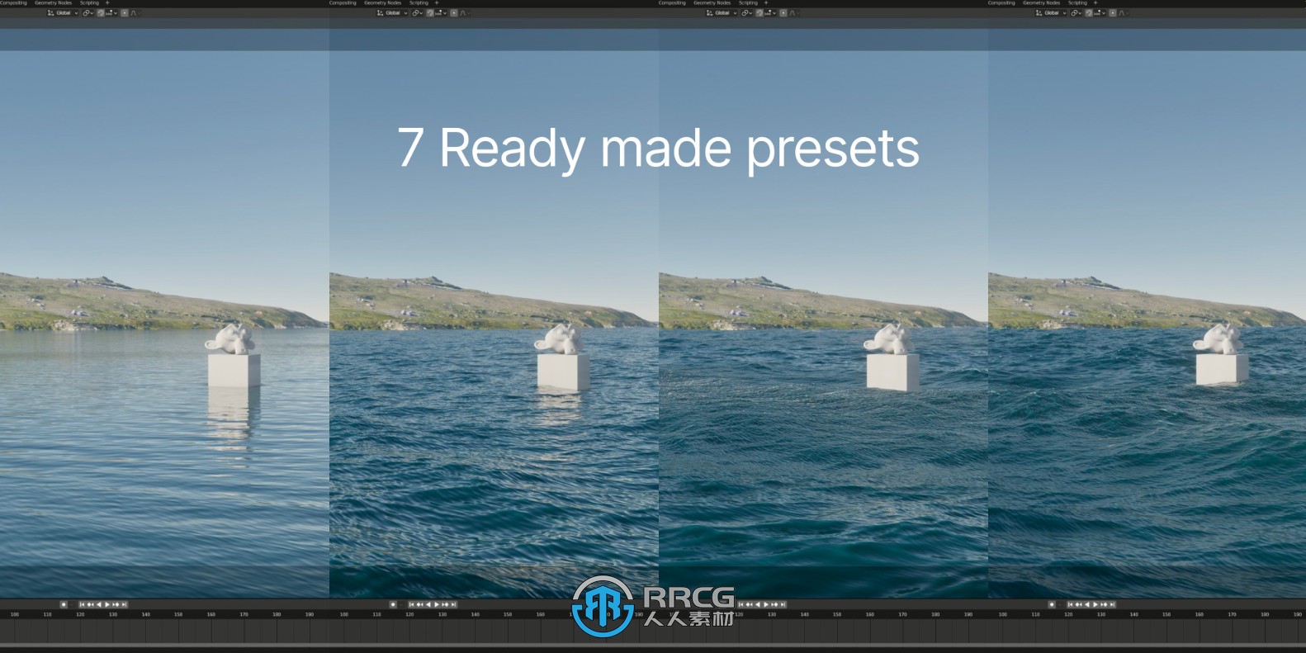The image size is (1306, 653).
Task: Toggle proportional editing in rightmost panel header
Action: tap(1113, 12)
